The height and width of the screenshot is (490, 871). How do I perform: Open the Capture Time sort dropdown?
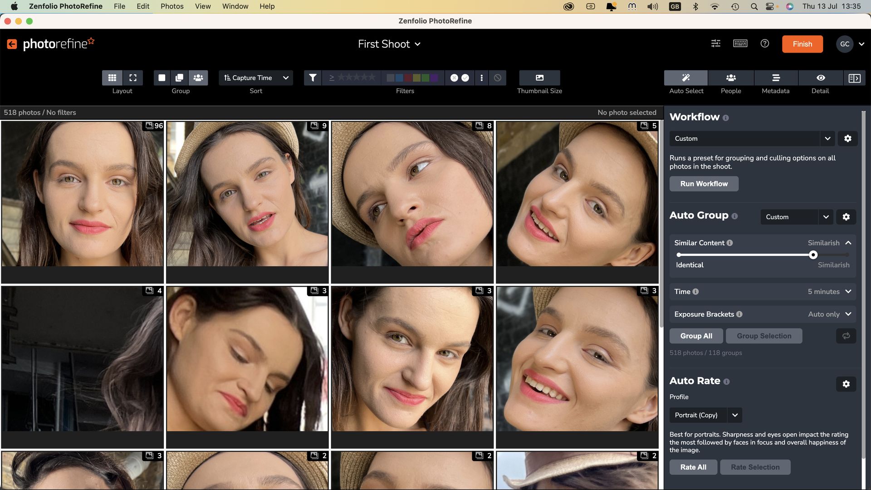coord(256,78)
